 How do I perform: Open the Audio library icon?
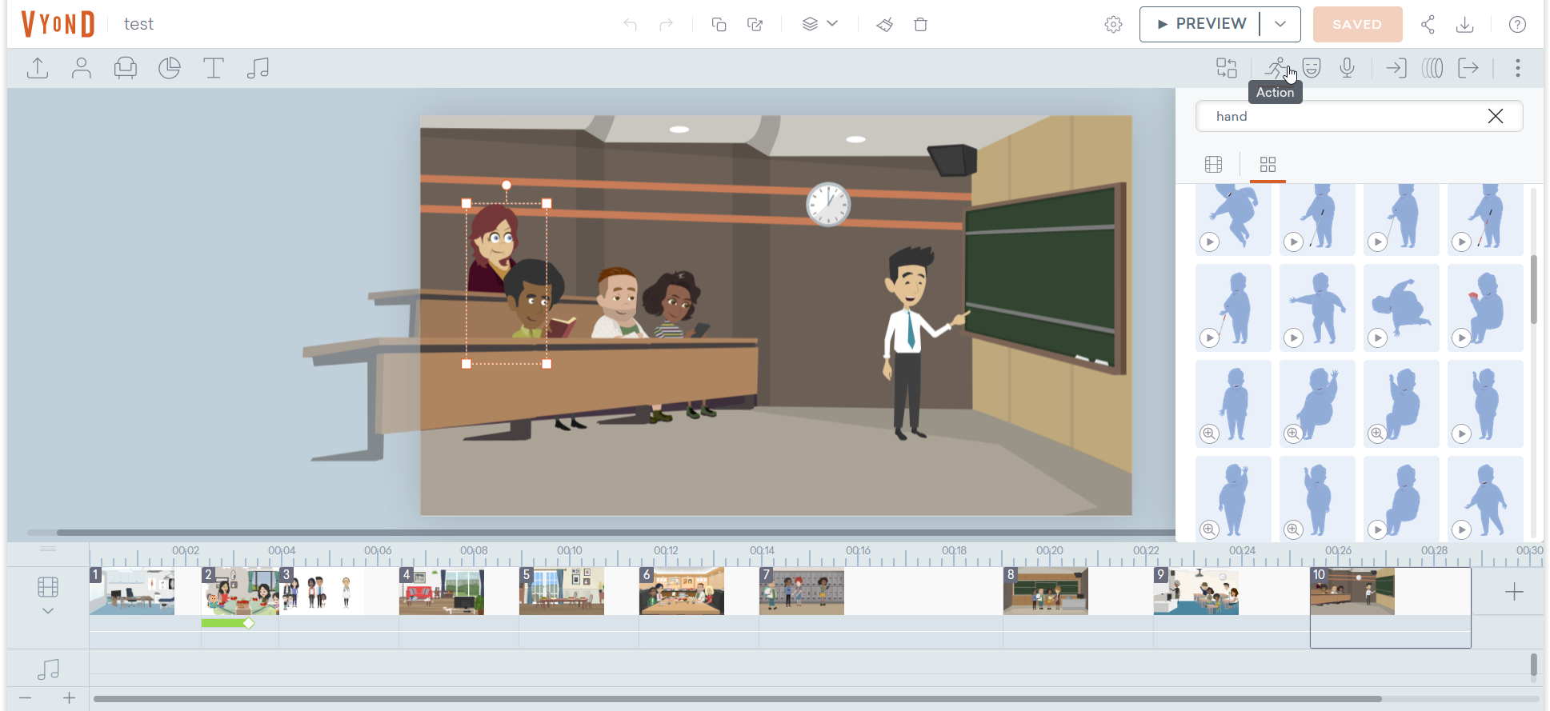(258, 69)
